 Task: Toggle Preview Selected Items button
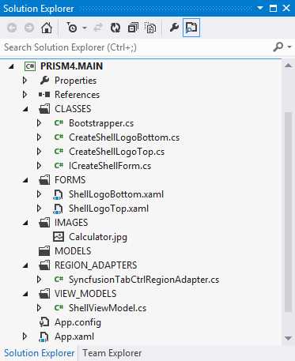coord(191,28)
